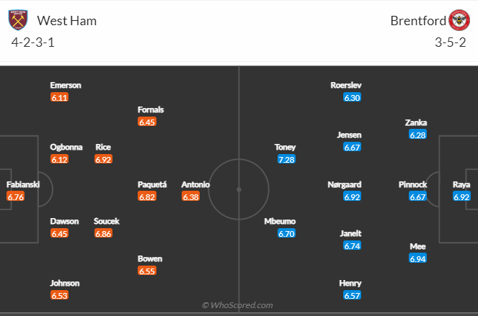The width and height of the screenshot is (478, 316).
Task: Select Toney's 7.28 rating badge
Action: click(286, 159)
